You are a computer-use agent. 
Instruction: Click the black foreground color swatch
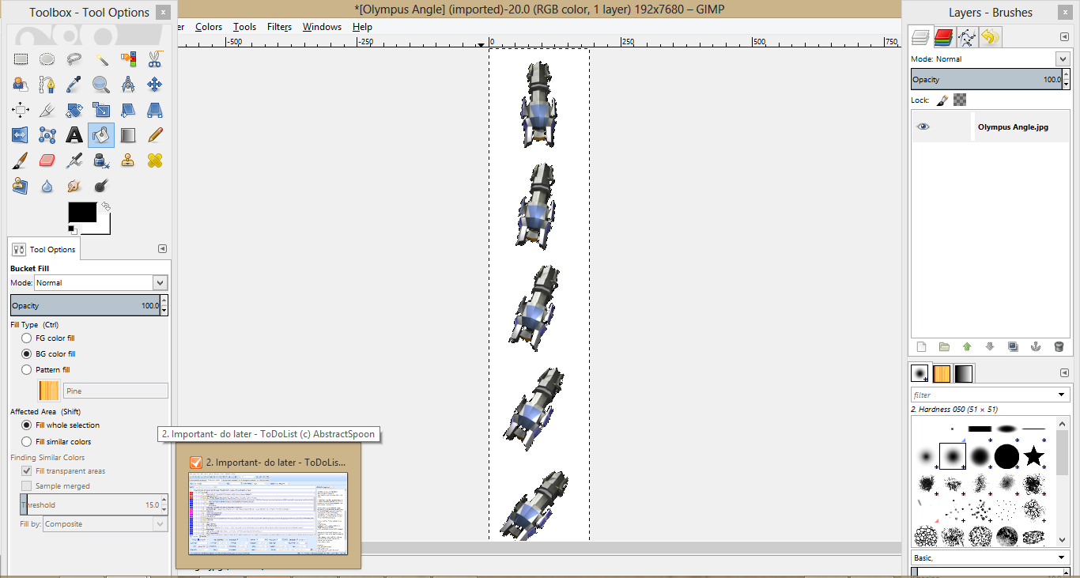[x=82, y=212]
